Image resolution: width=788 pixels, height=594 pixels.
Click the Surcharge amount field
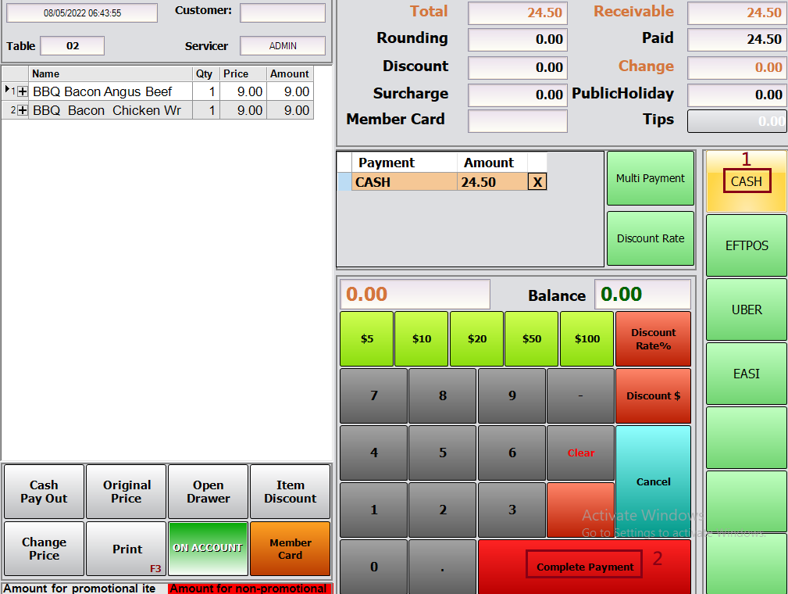pos(518,95)
